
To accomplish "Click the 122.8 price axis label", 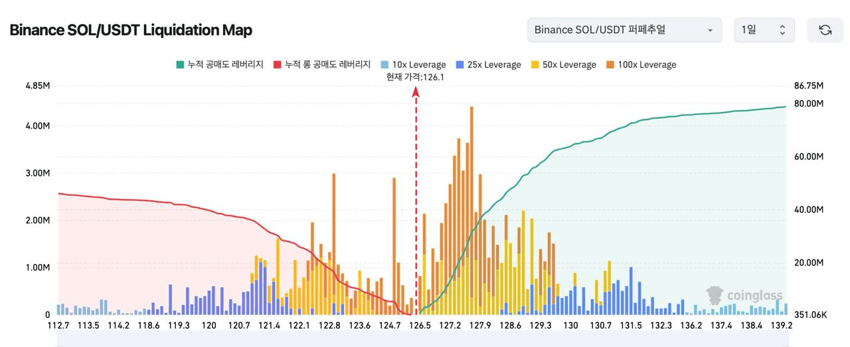I will point(329,325).
